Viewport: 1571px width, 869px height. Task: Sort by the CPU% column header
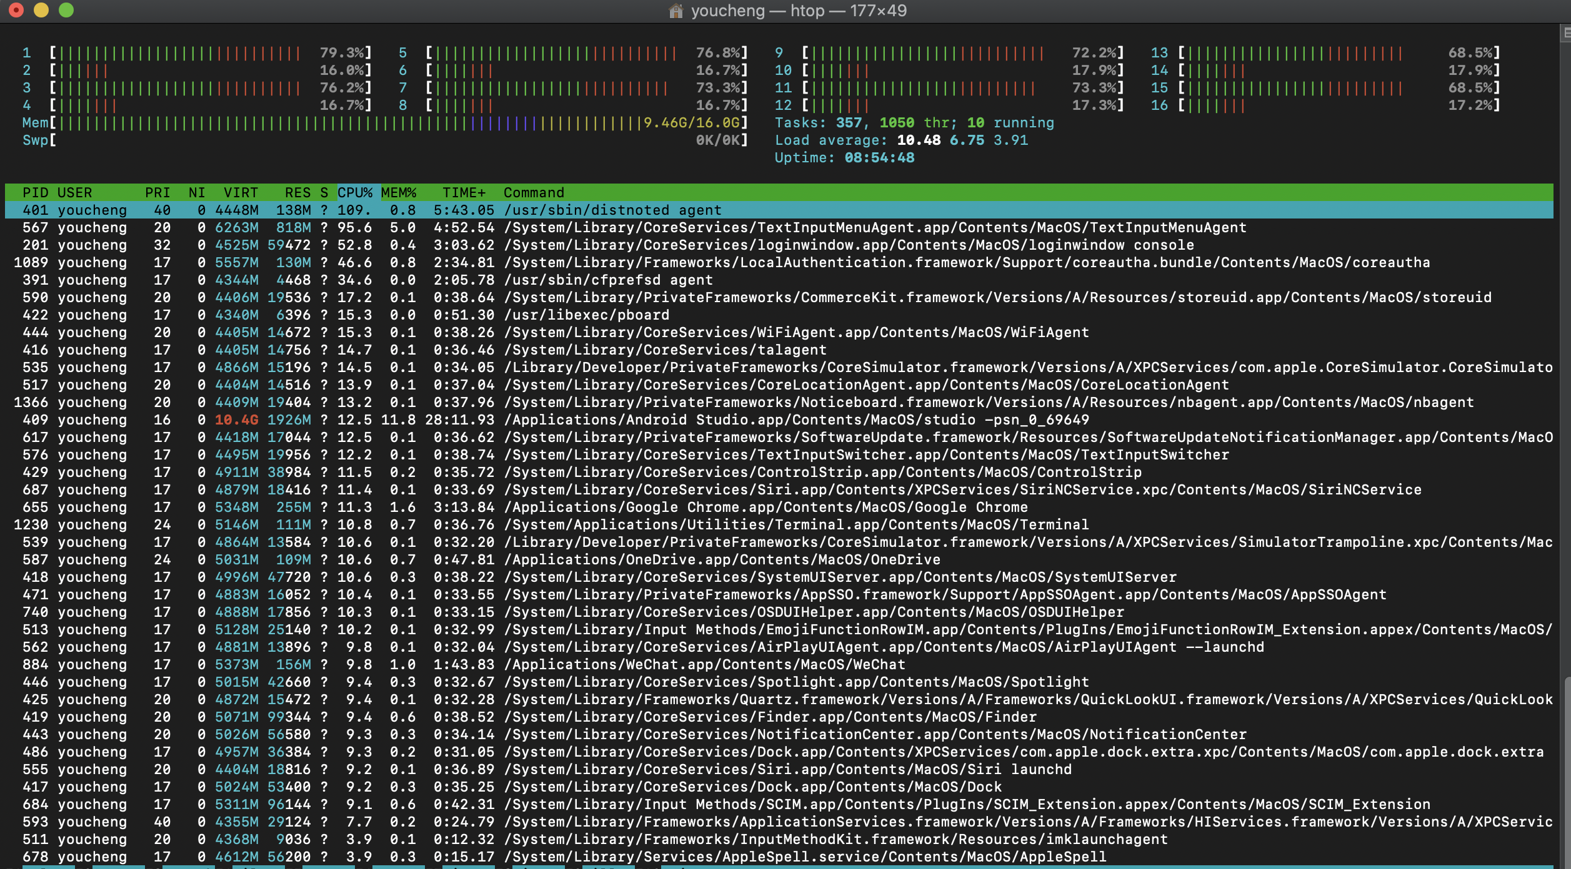tap(354, 192)
